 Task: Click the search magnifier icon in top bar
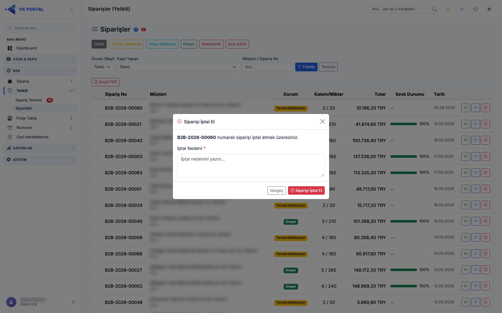coord(434,9)
